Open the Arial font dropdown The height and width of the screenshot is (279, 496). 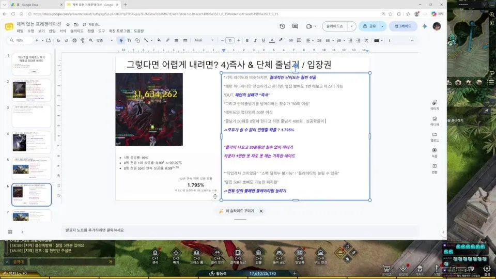pos(204,40)
